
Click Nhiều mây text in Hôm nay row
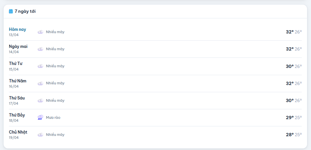pyautogui.click(x=55, y=32)
